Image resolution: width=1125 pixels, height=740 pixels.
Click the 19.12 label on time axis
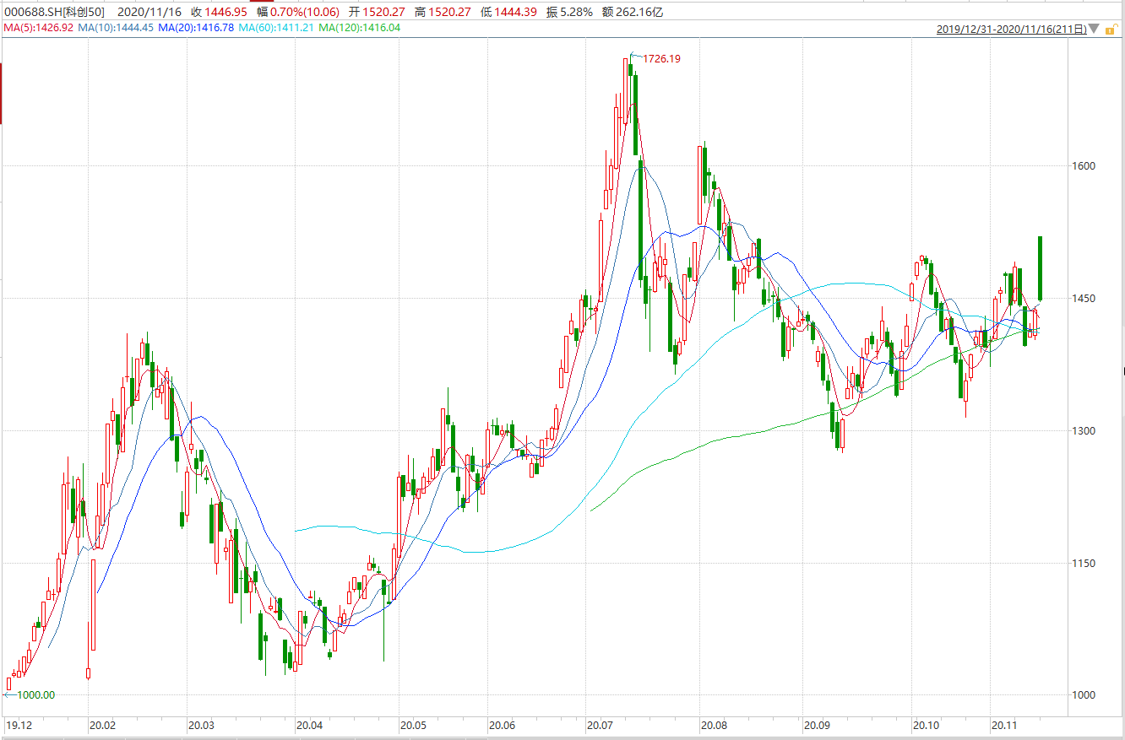tap(19, 725)
